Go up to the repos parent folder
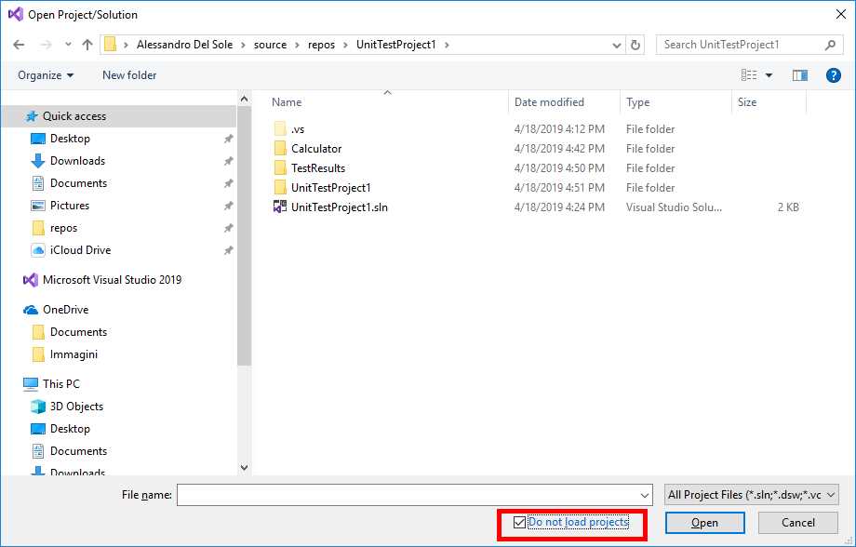This screenshot has height=547, width=856. click(87, 44)
